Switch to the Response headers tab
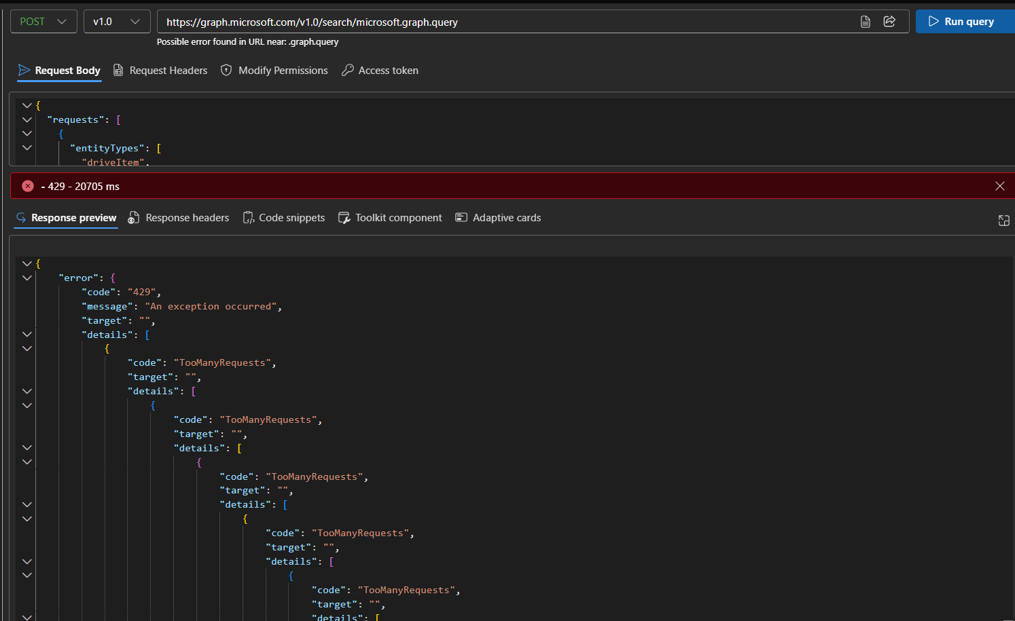The height and width of the screenshot is (621, 1015). click(179, 217)
